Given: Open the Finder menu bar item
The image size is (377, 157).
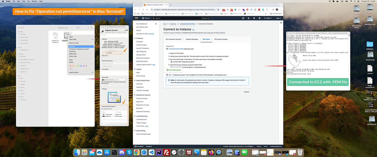Looking at the screenshot, I should 8,2.
